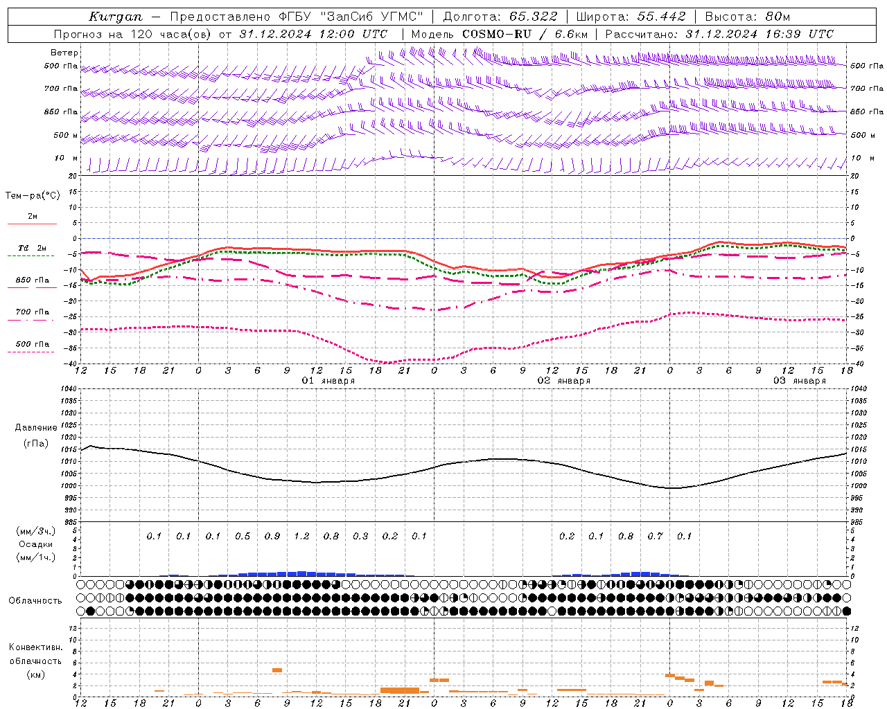
Task: Click the precipitation value "0.3"
Action: [x=360, y=536]
